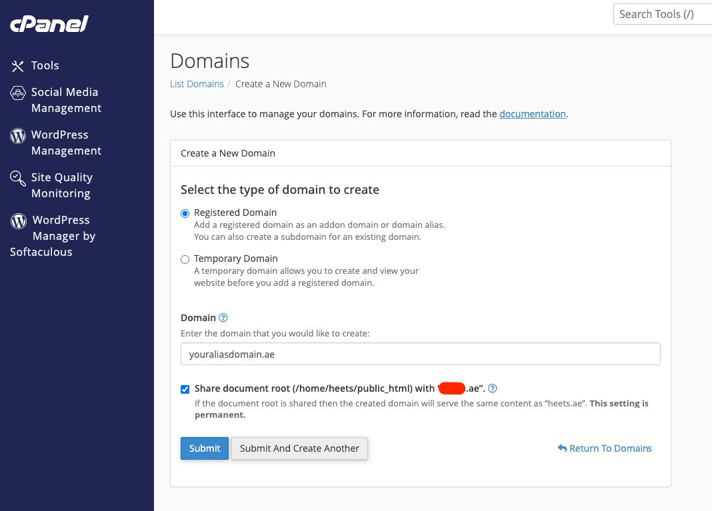Click the help icon after share document root
Screen dimensions: 712x511
coord(492,388)
